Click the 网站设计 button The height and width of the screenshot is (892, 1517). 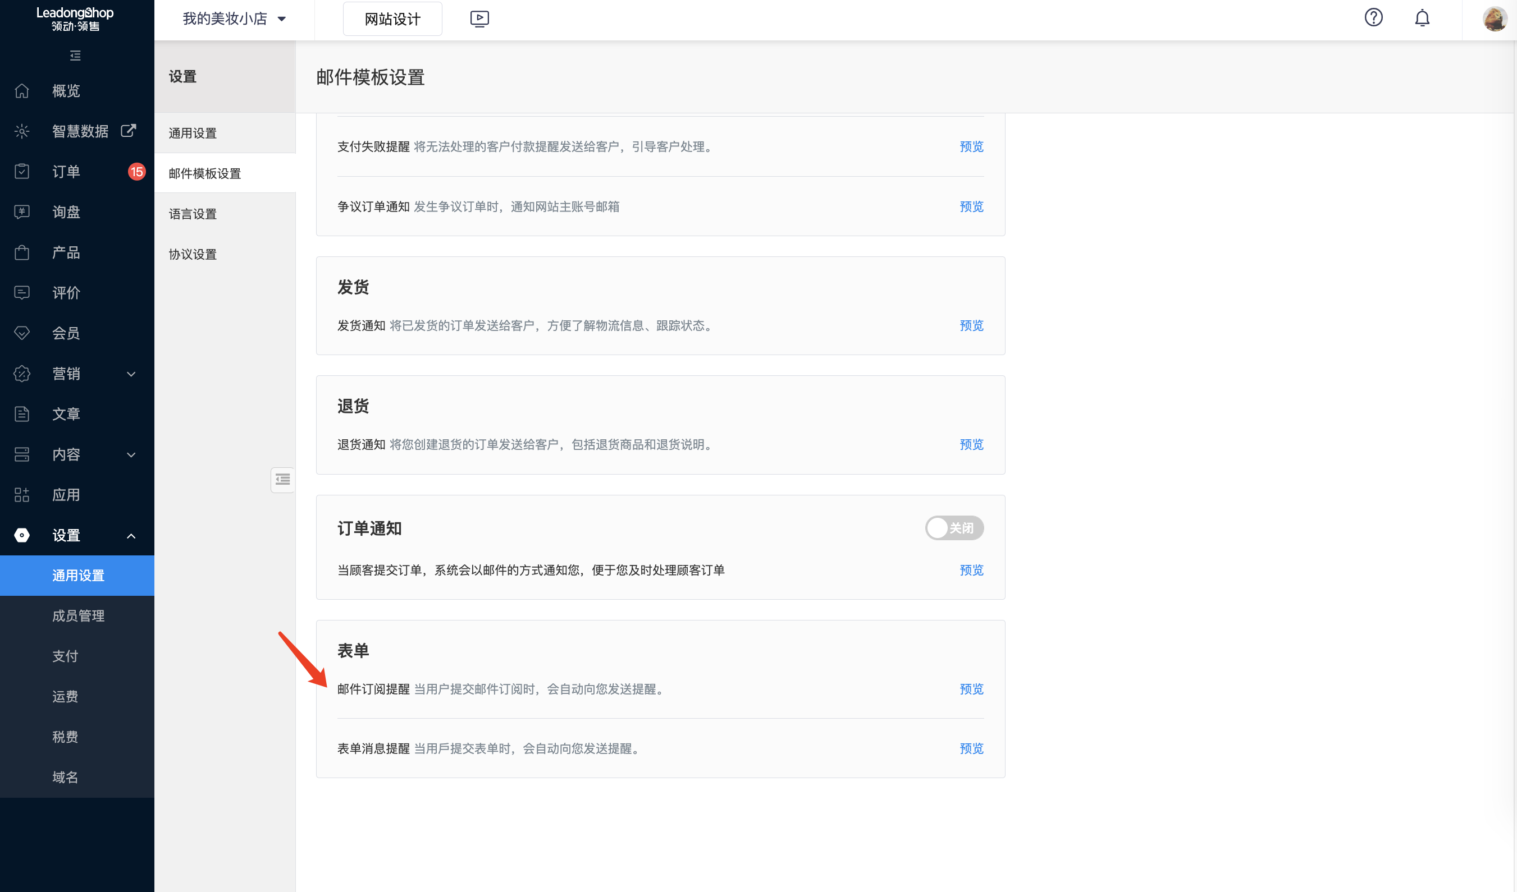pyautogui.click(x=392, y=19)
